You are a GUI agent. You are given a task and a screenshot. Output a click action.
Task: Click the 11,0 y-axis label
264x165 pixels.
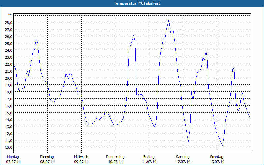click(x=9, y=140)
